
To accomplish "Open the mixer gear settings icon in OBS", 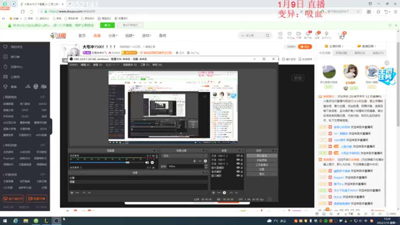I will coord(152,162).
